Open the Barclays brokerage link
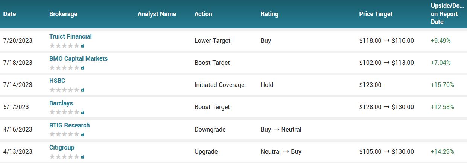 click(61, 103)
